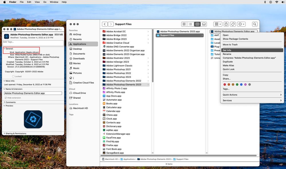The width and height of the screenshot is (286, 169).
Task: Click Macintosh HD in the path bar
Action: pyautogui.click(x=110, y=159)
